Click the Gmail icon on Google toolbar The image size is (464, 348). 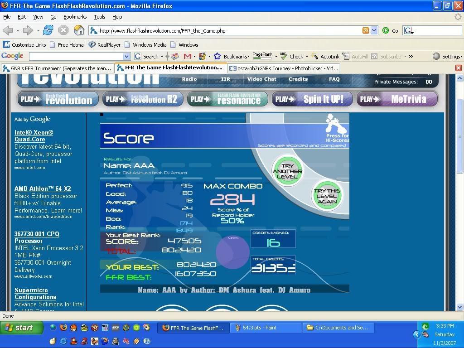pyautogui.click(x=187, y=56)
